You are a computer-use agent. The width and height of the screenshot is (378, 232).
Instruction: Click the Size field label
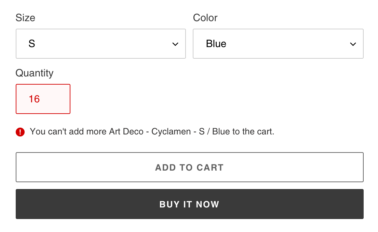25,18
